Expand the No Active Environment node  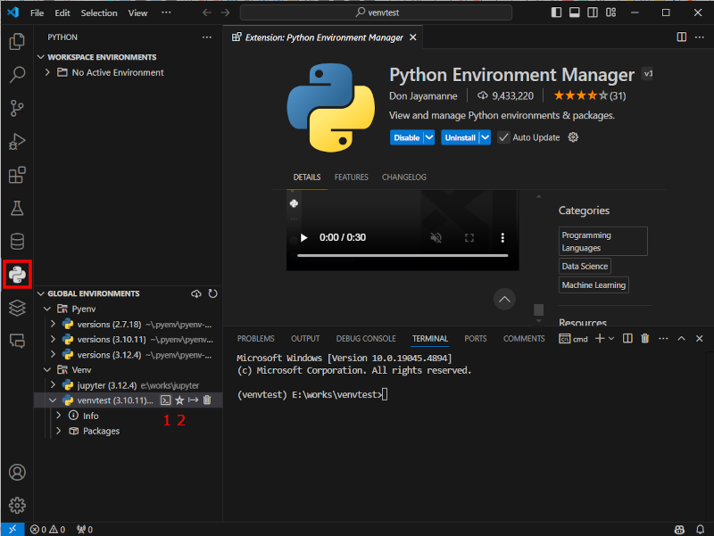tap(47, 72)
